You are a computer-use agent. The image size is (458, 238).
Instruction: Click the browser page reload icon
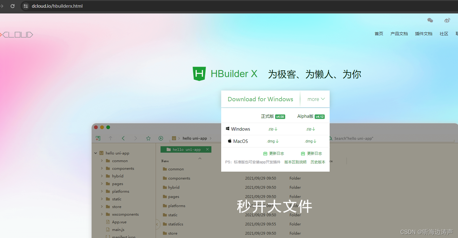13,6
